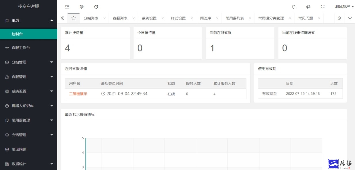Open the 测试商户 user dropdown

pyautogui.click(x=344, y=7)
